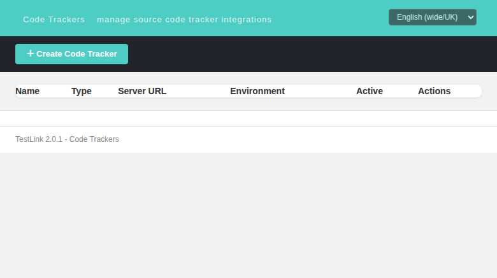The height and width of the screenshot is (278, 497).
Task: Click Code Trackers text in the footer
Action: [94, 139]
